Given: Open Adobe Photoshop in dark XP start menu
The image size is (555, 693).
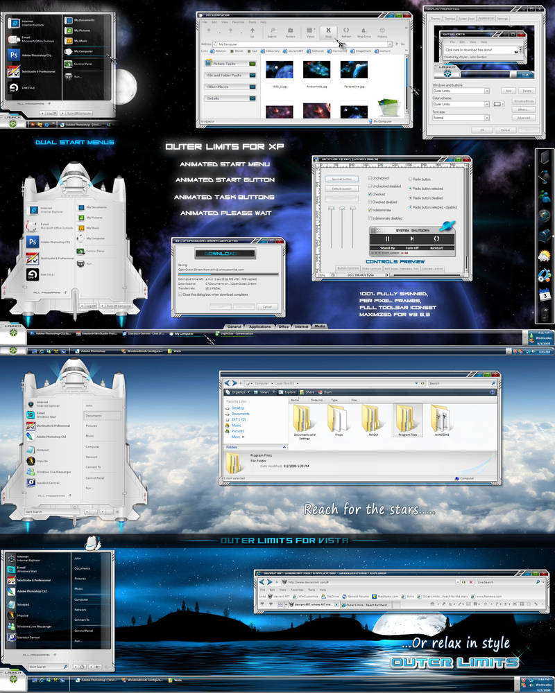Looking at the screenshot, I should click(x=30, y=55).
